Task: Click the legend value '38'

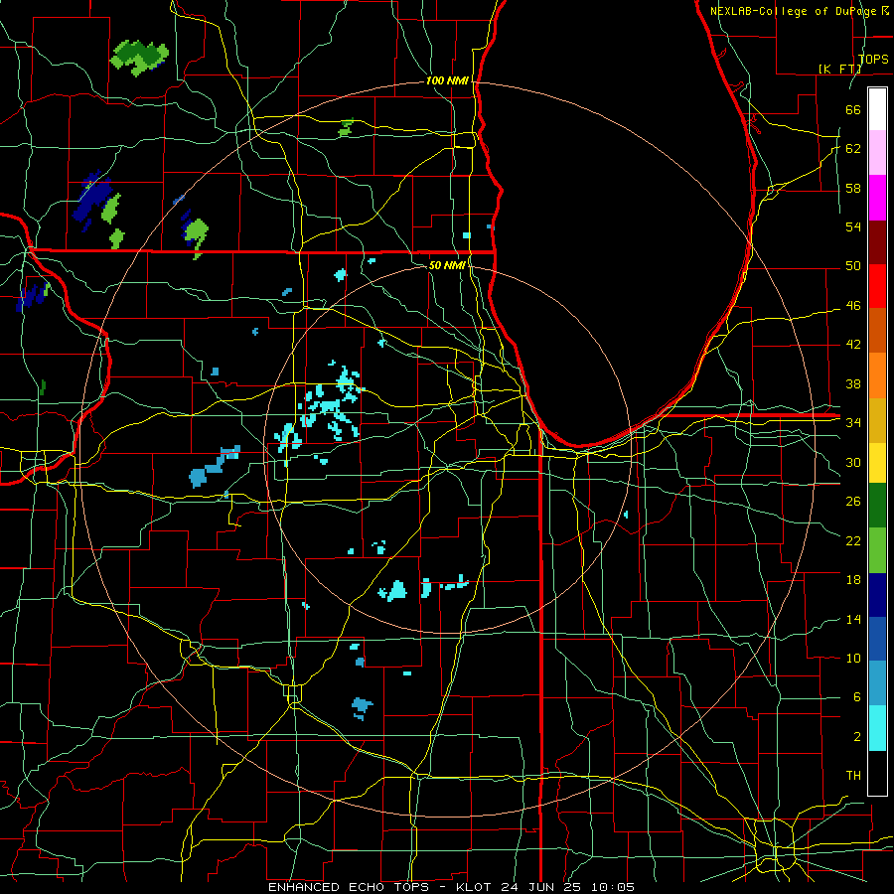Action: click(x=853, y=383)
